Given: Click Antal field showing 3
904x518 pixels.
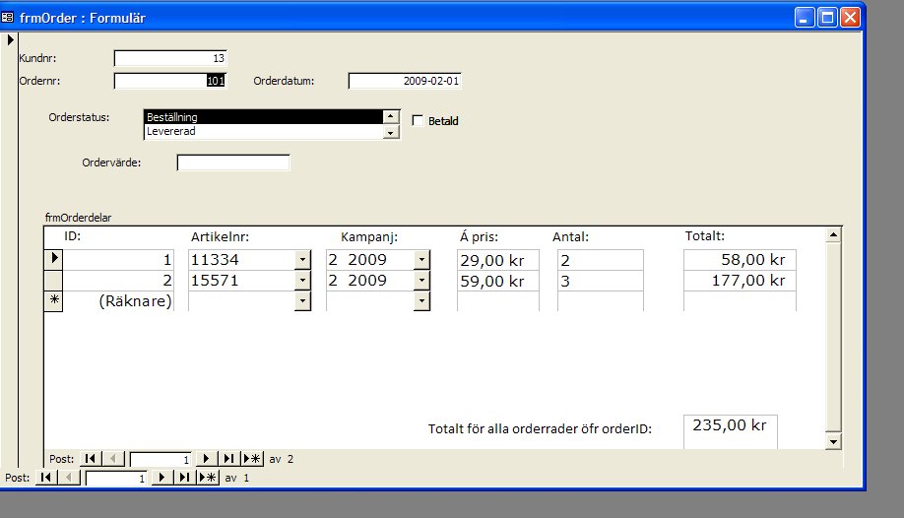Looking at the screenshot, I should [600, 281].
